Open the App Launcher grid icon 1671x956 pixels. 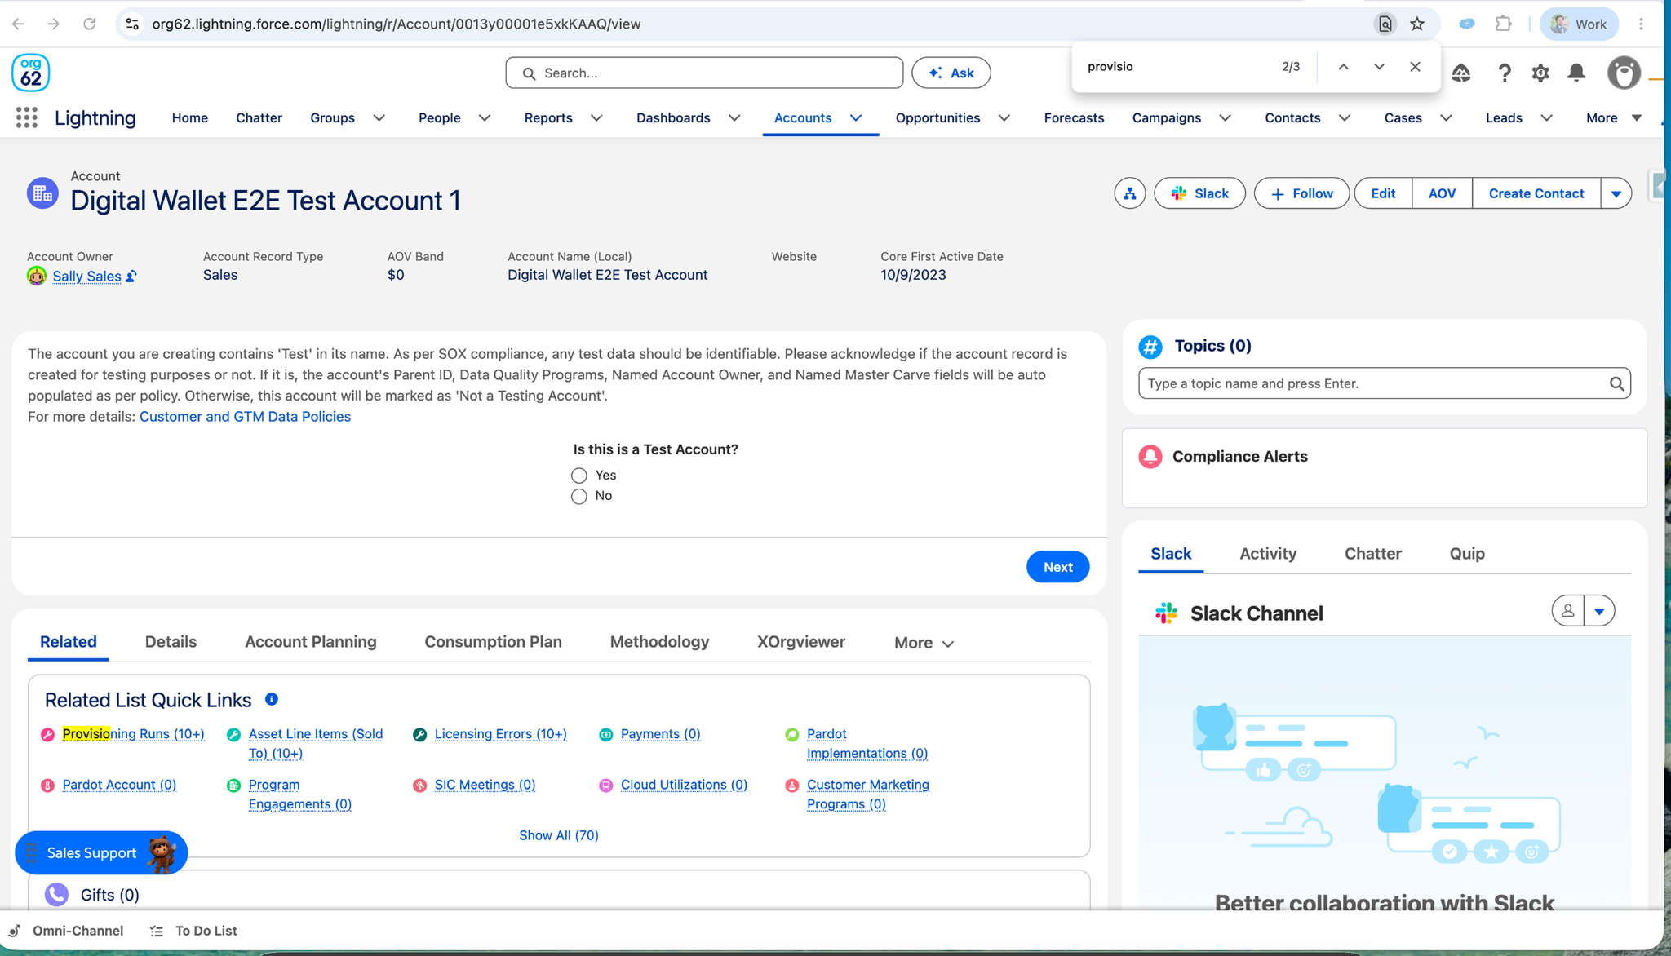coord(27,118)
